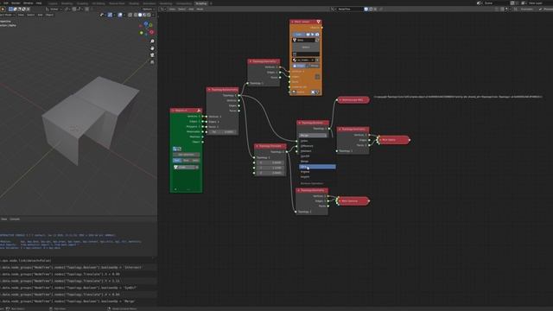This screenshot has height=311, width=553.
Task: Toggle the node tree pin icon
Action: click(381, 10)
